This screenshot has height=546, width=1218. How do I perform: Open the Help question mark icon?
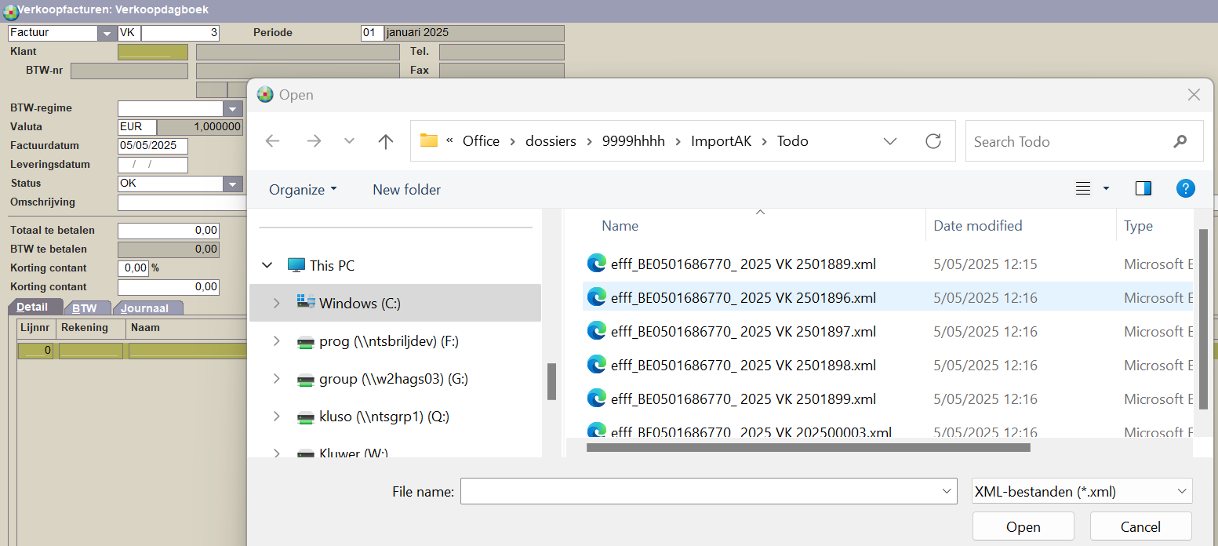click(x=1185, y=188)
